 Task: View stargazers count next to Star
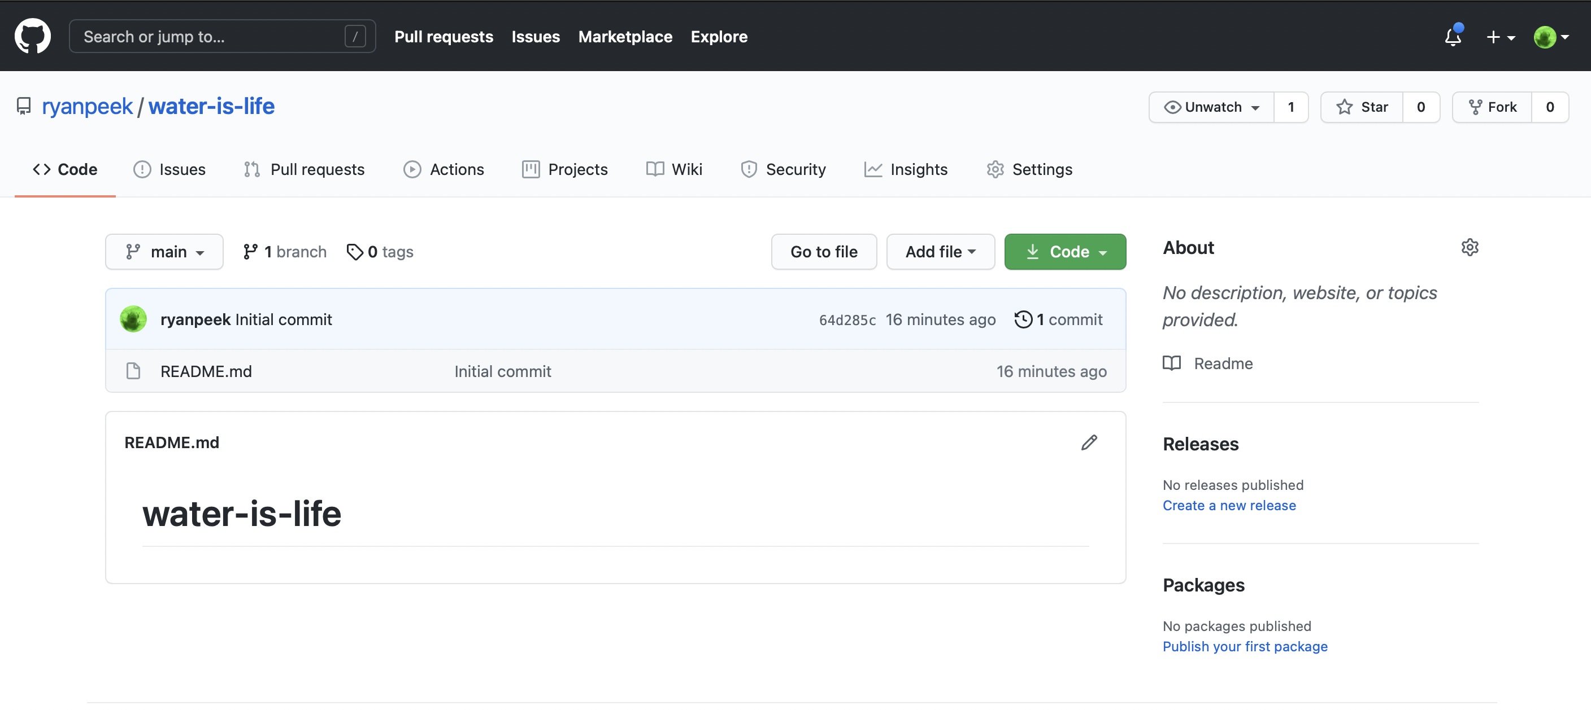pyautogui.click(x=1421, y=107)
